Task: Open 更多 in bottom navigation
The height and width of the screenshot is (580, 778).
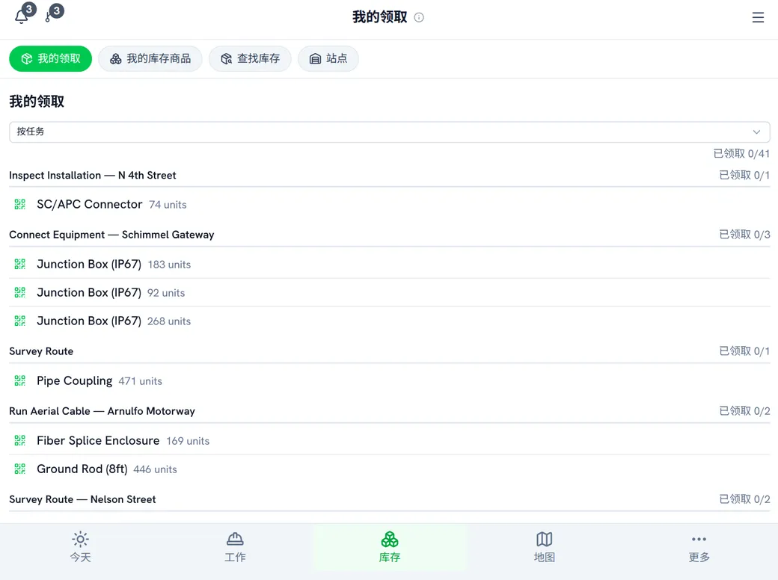Action: (699, 547)
